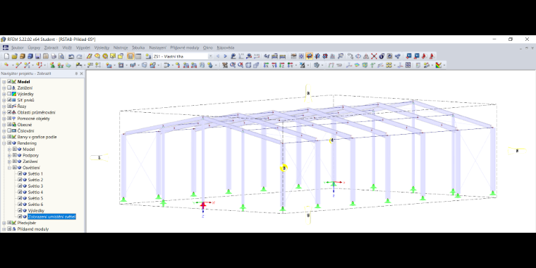536x268 pixels.
Task: Click the highlighted table view toggle icon
Action: point(130,56)
